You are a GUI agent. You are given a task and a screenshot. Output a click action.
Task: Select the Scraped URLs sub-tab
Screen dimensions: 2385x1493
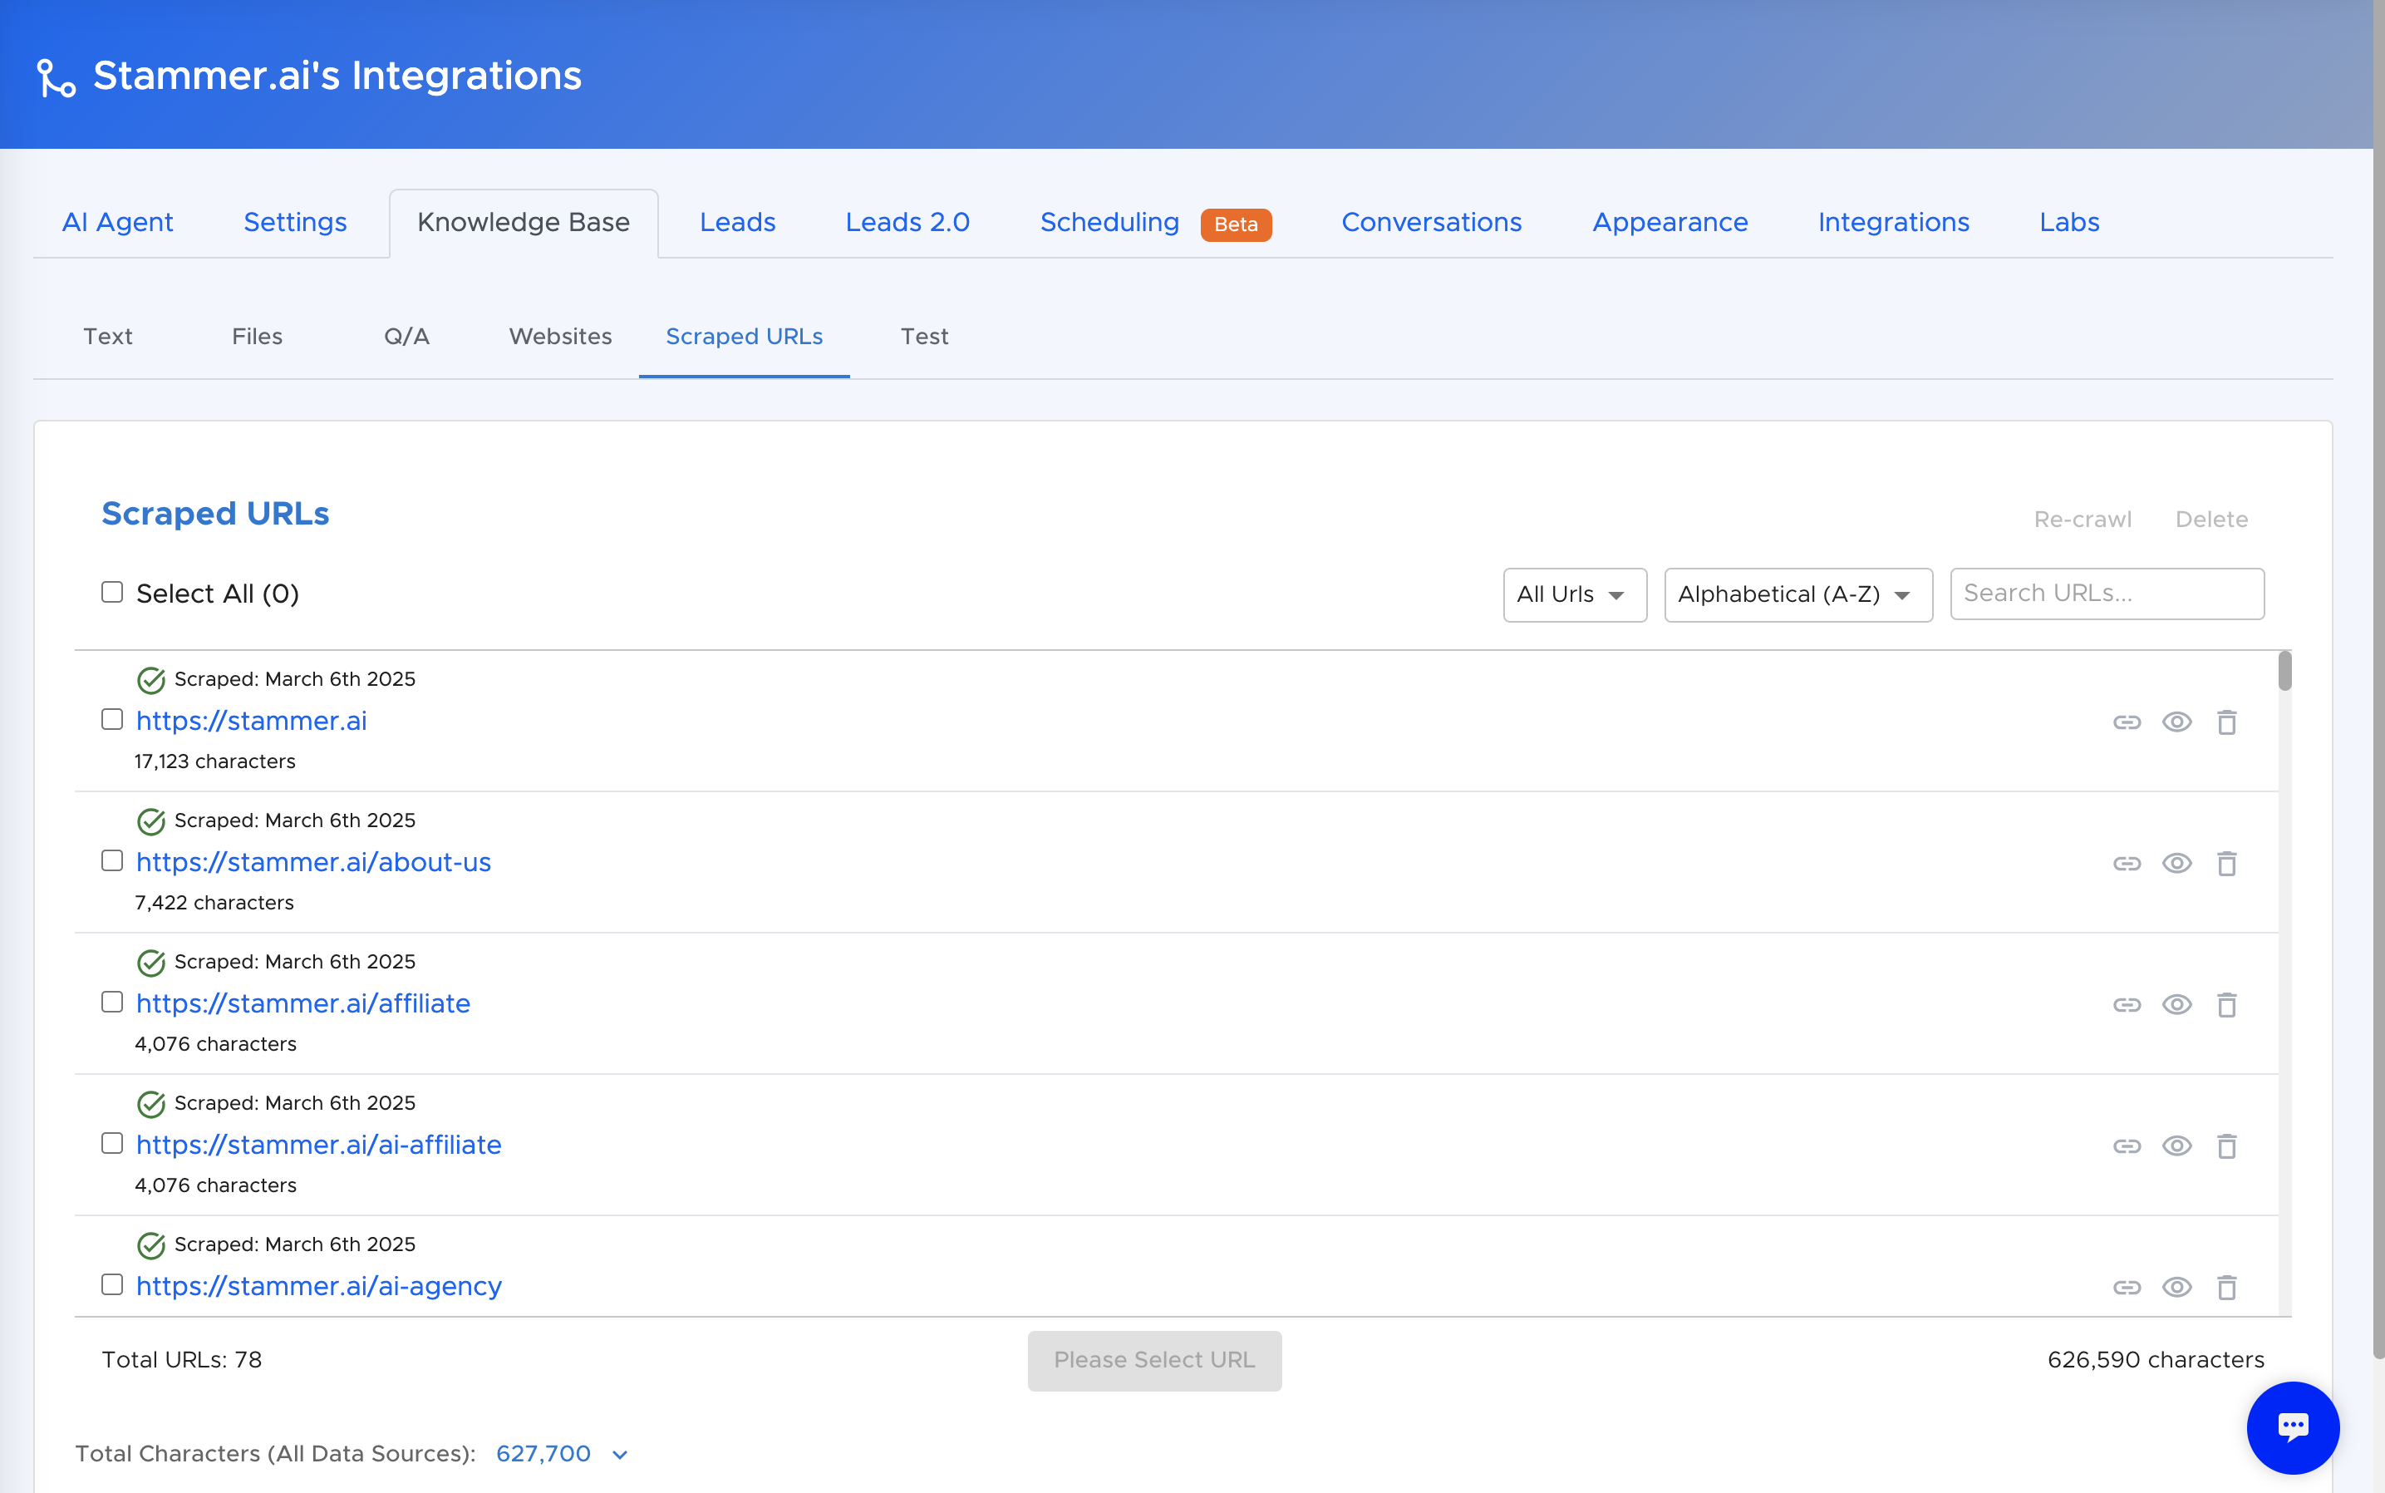tap(745, 337)
